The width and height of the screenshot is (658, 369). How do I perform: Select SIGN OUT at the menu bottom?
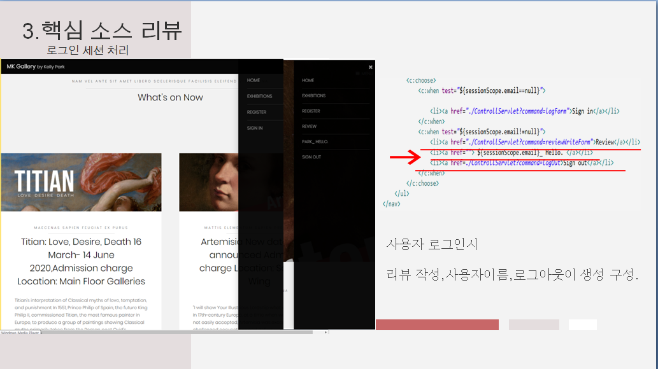312,157
